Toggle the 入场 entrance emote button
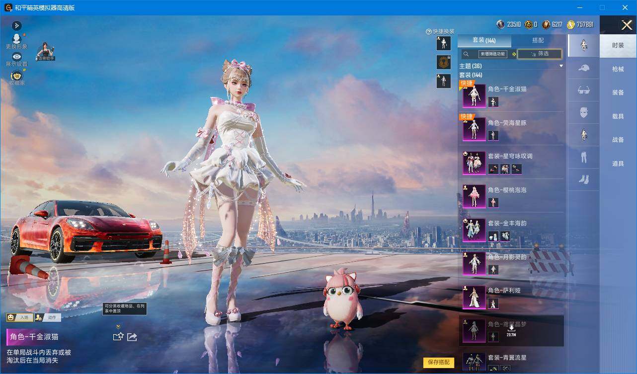The width and height of the screenshot is (637, 374). click(20, 317)
